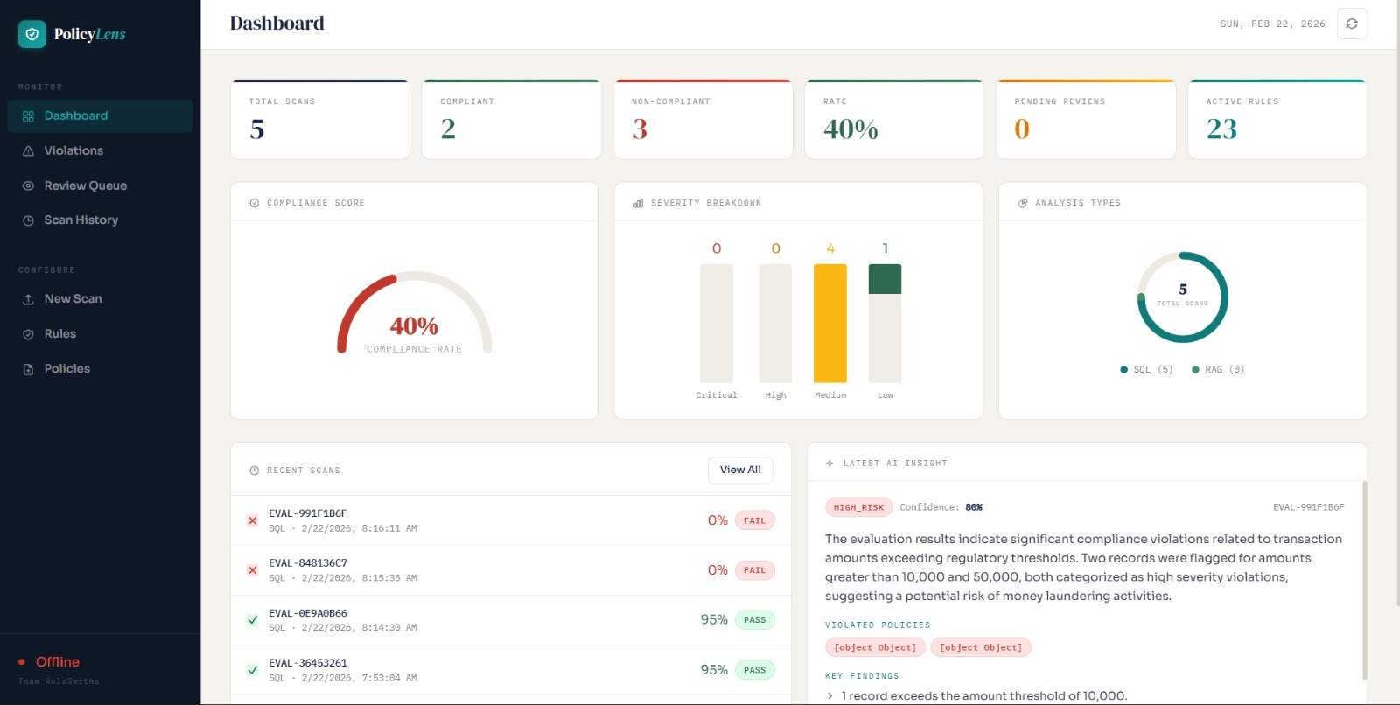Open Violations from the sidebar
The height and width of the screenshot is (705, 1400).
coord(73,150)
